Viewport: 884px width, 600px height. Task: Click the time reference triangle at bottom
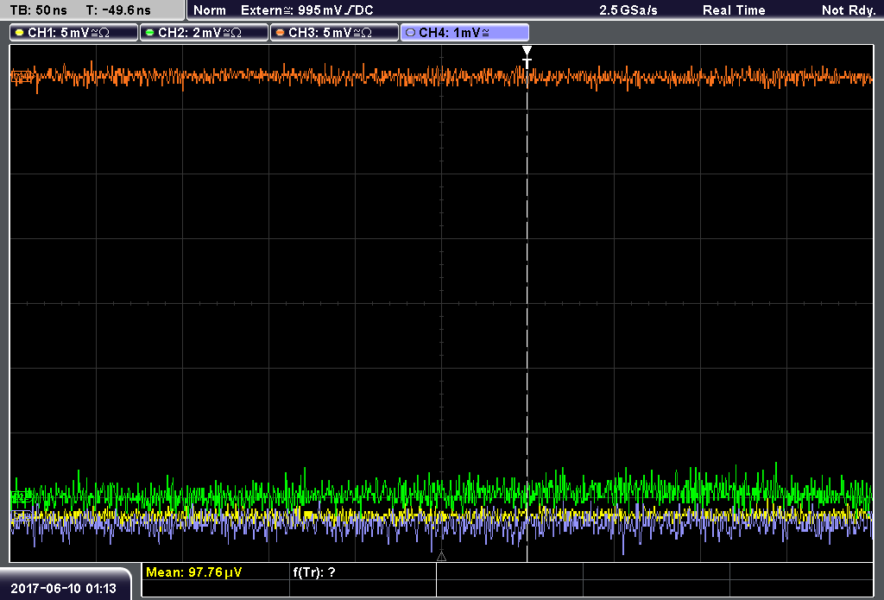(x=441, y=557)
